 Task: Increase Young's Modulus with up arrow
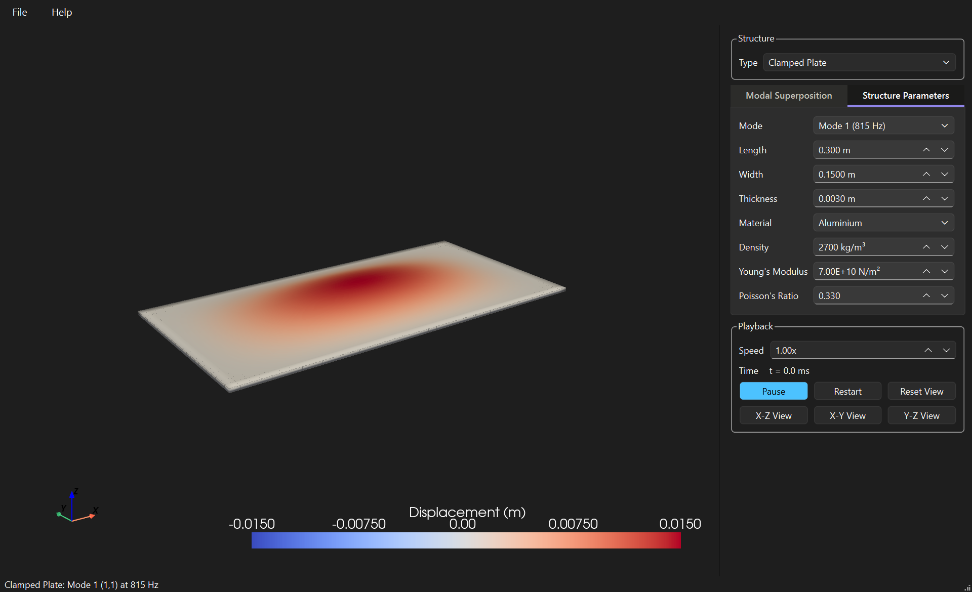pos(926,272)
